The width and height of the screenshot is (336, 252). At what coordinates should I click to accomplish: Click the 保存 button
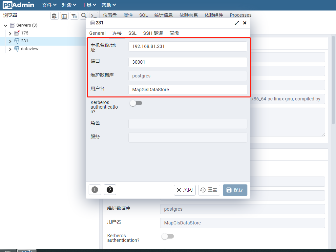click(x=235, y=190)
